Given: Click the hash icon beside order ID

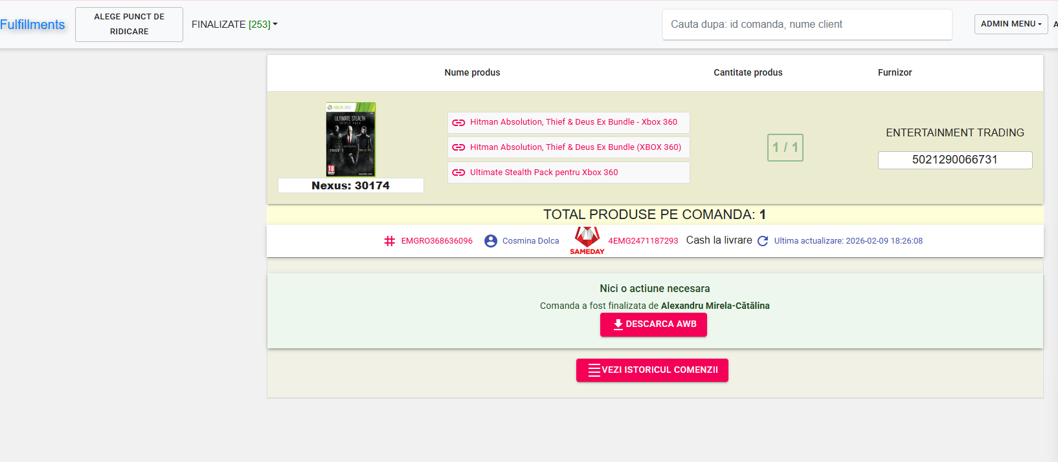Looking at the screenshot, I should (x=390, y=241).
